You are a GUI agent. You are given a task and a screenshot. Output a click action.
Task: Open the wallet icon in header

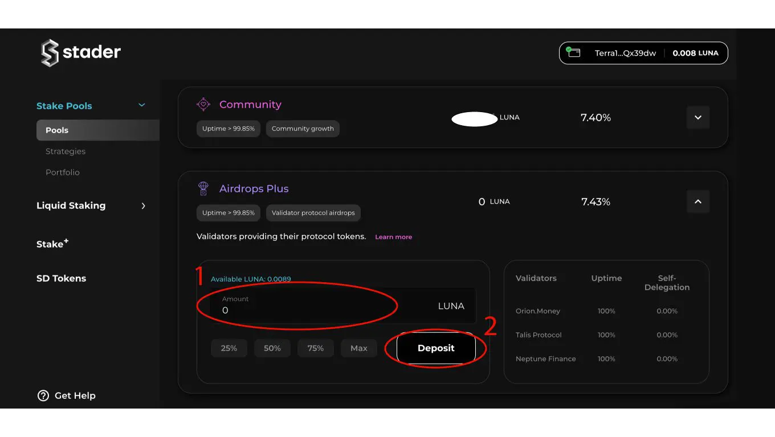(x=574, y=52)
